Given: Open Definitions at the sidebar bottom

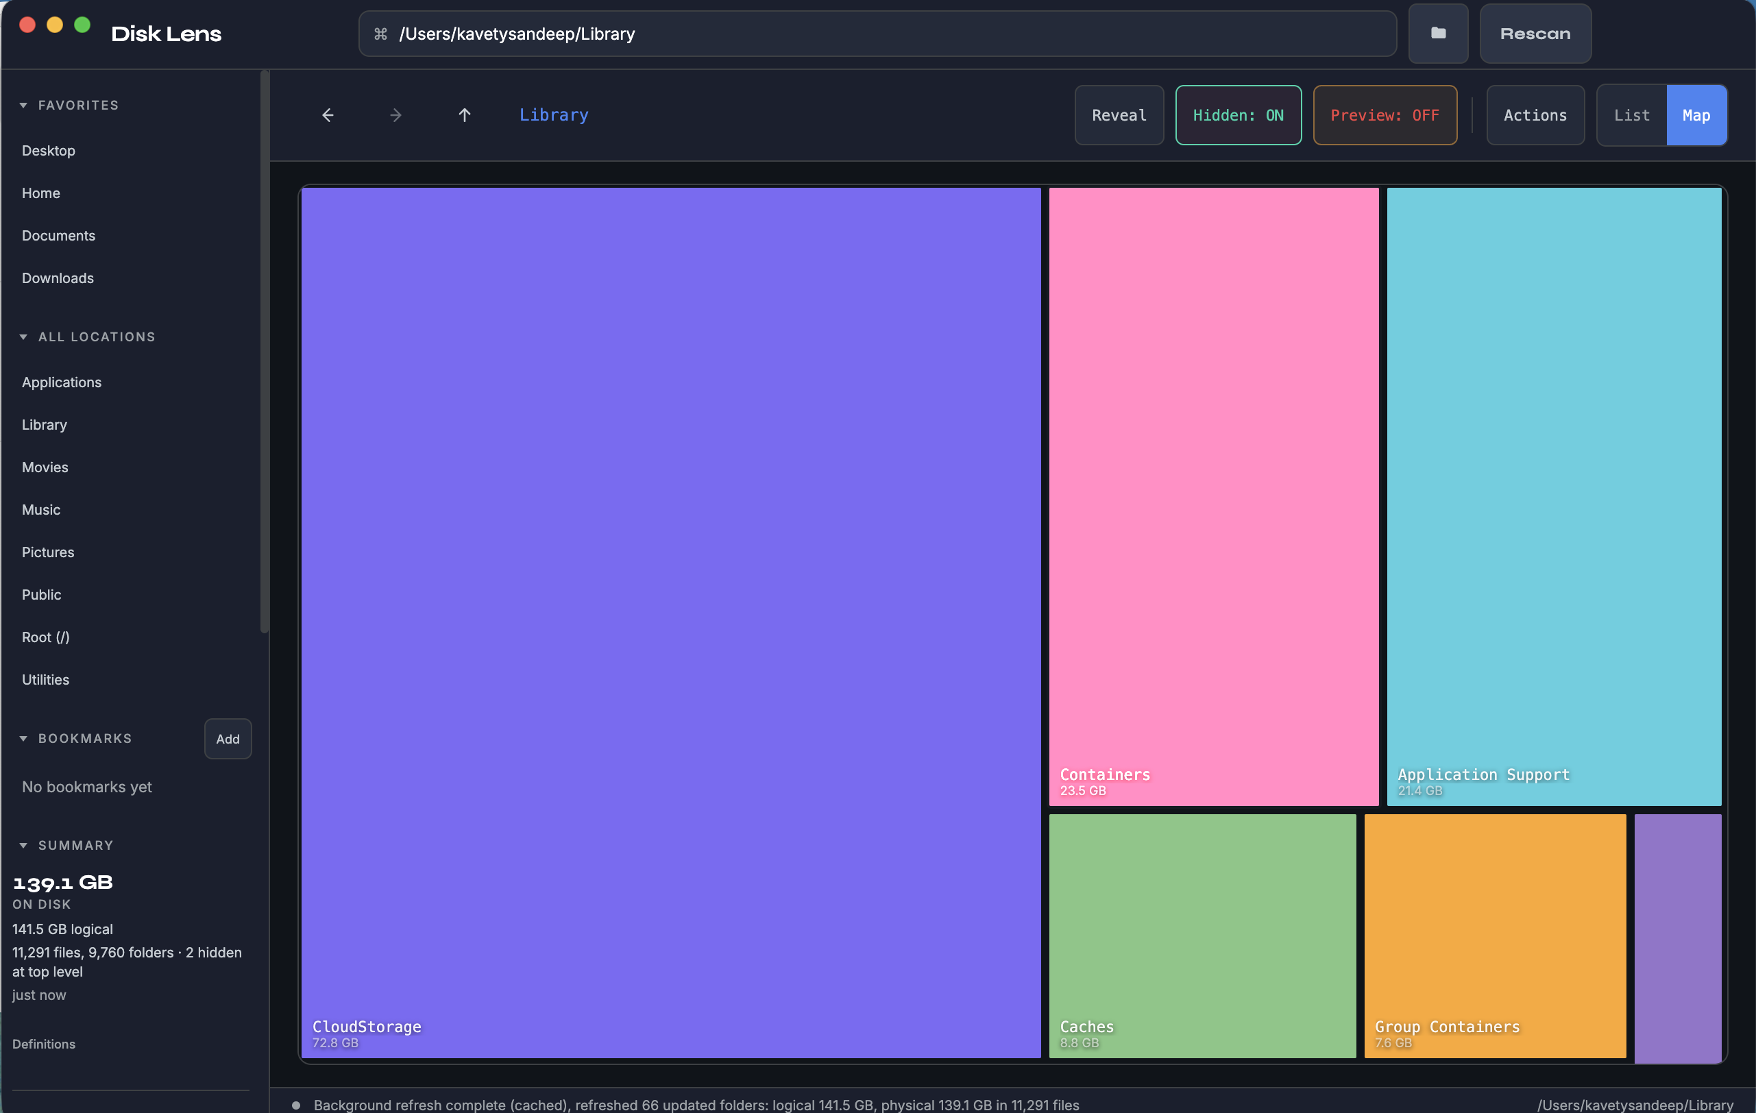Looking at the screenshot, I should [x=43, y=1044].
